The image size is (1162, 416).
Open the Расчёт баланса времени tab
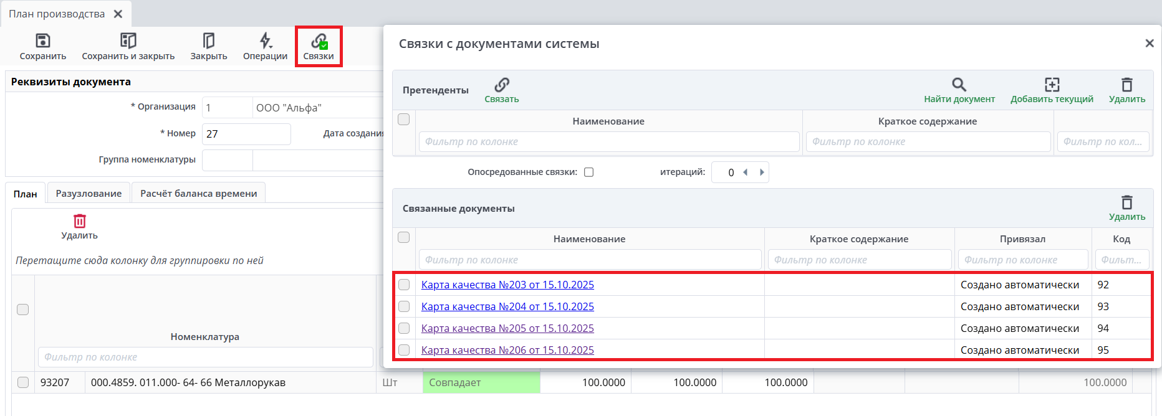(198, 194)
